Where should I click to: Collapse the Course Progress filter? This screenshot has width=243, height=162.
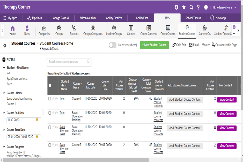(4, 147)
